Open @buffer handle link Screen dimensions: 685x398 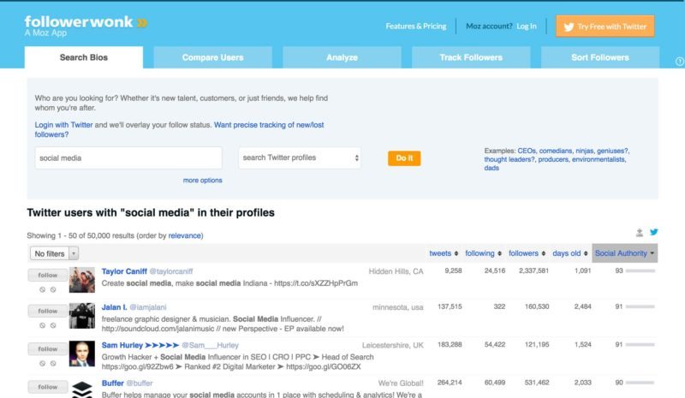pyautogui.click(x=140, y=383)
